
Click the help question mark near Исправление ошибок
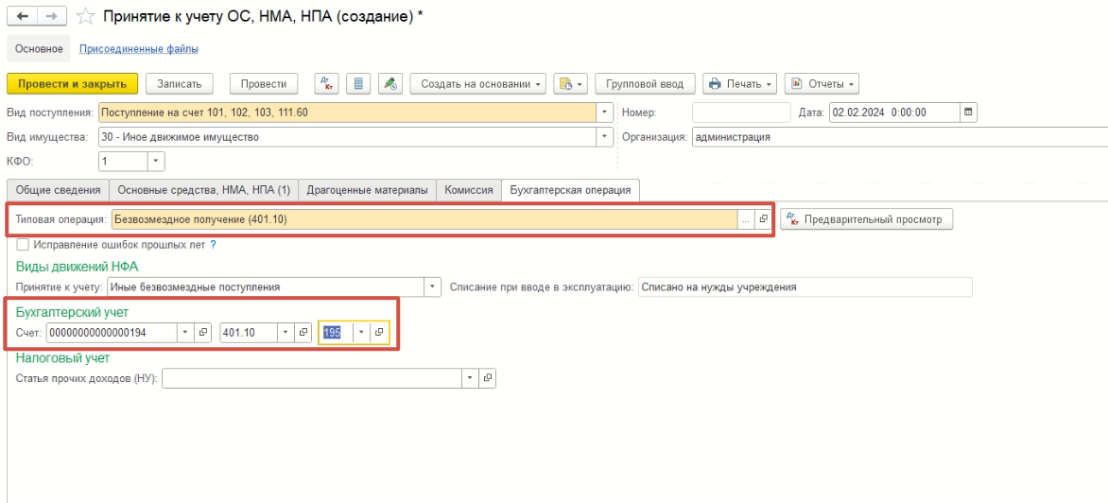click(213, 245)
